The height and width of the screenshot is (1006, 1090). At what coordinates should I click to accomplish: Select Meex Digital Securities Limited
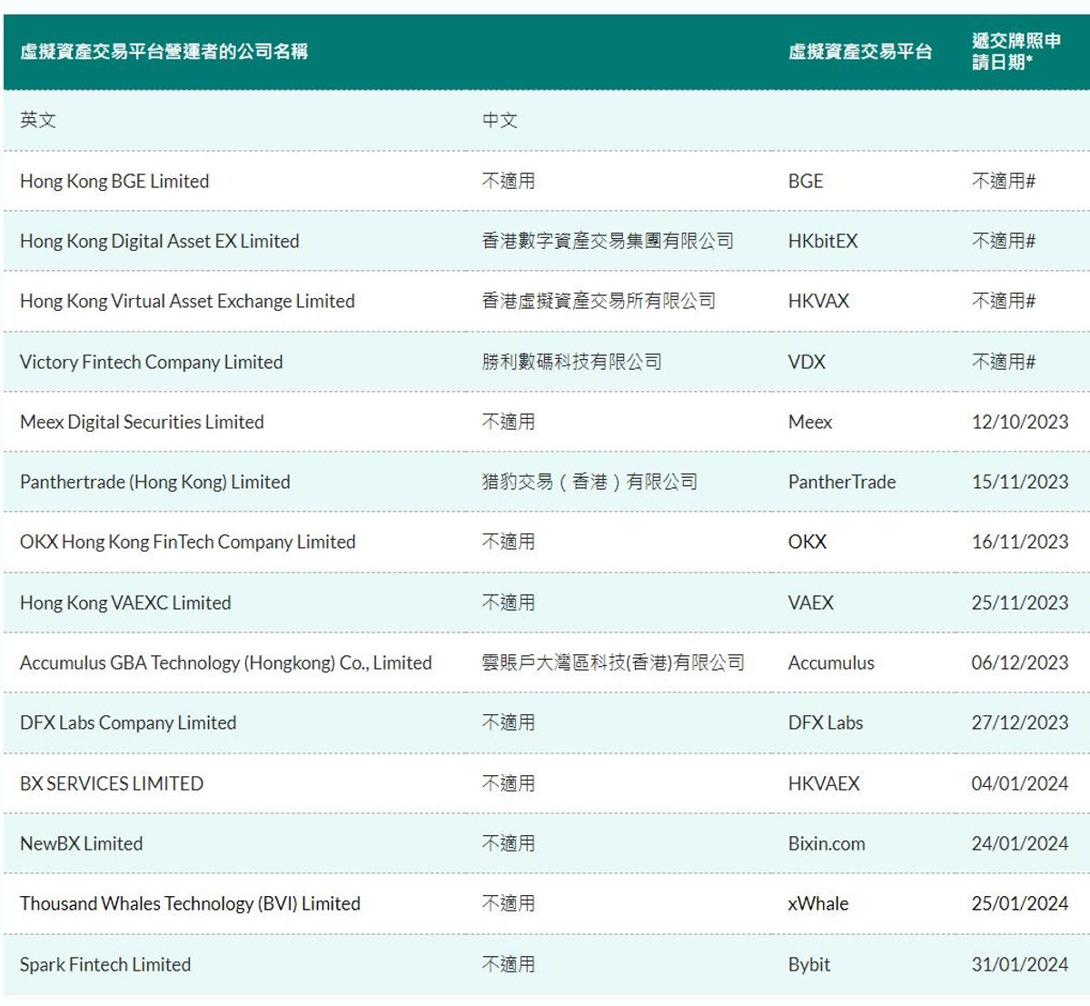pos(142,422)
